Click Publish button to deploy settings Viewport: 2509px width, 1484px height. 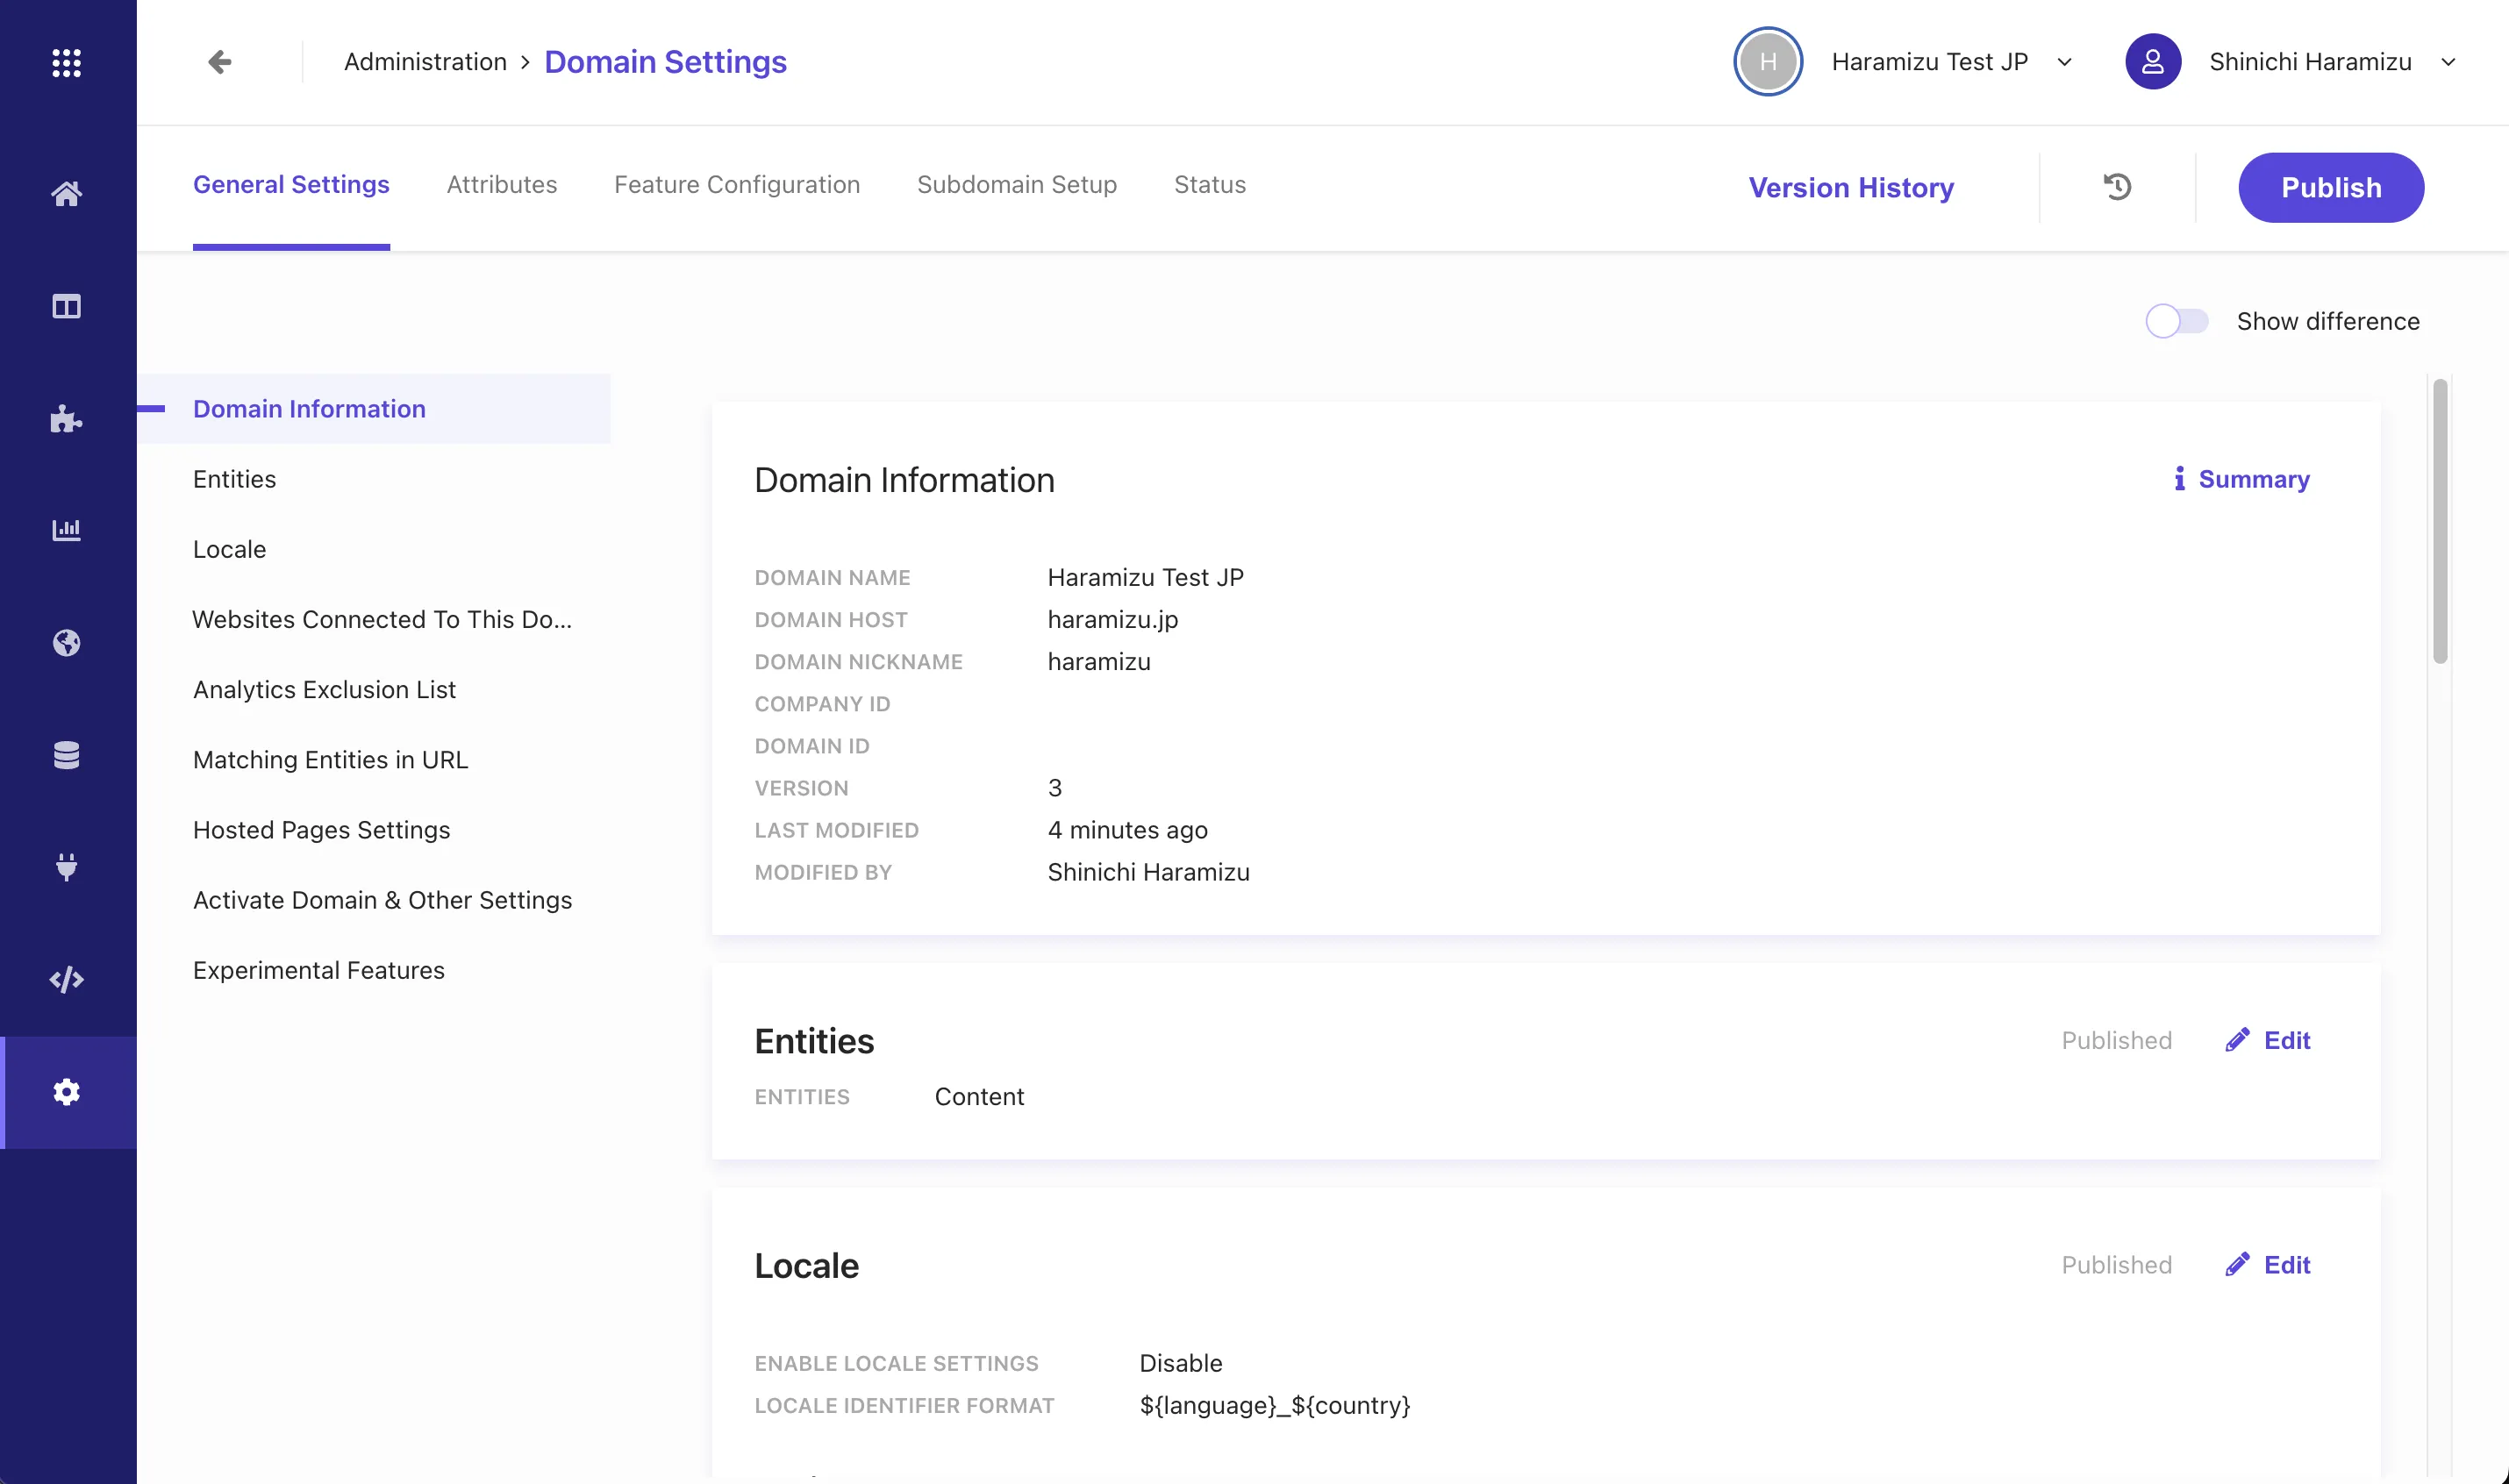2331,188
